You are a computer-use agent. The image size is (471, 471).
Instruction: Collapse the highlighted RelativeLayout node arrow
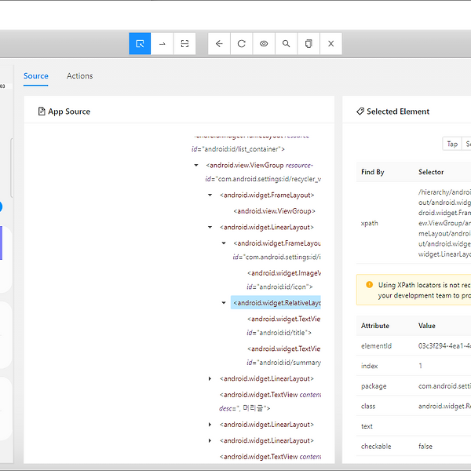[x=224, y=303]
